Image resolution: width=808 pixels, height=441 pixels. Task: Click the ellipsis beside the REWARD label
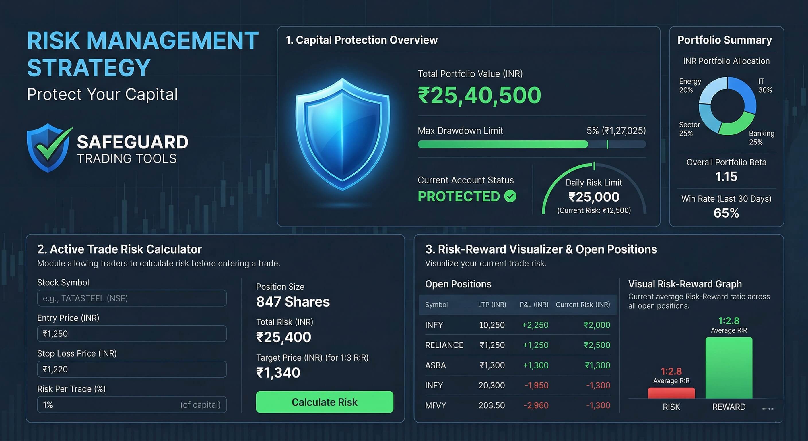[x=768, y=409]
